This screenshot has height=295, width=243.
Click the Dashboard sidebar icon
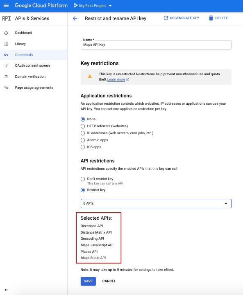(x=6, y=33)
